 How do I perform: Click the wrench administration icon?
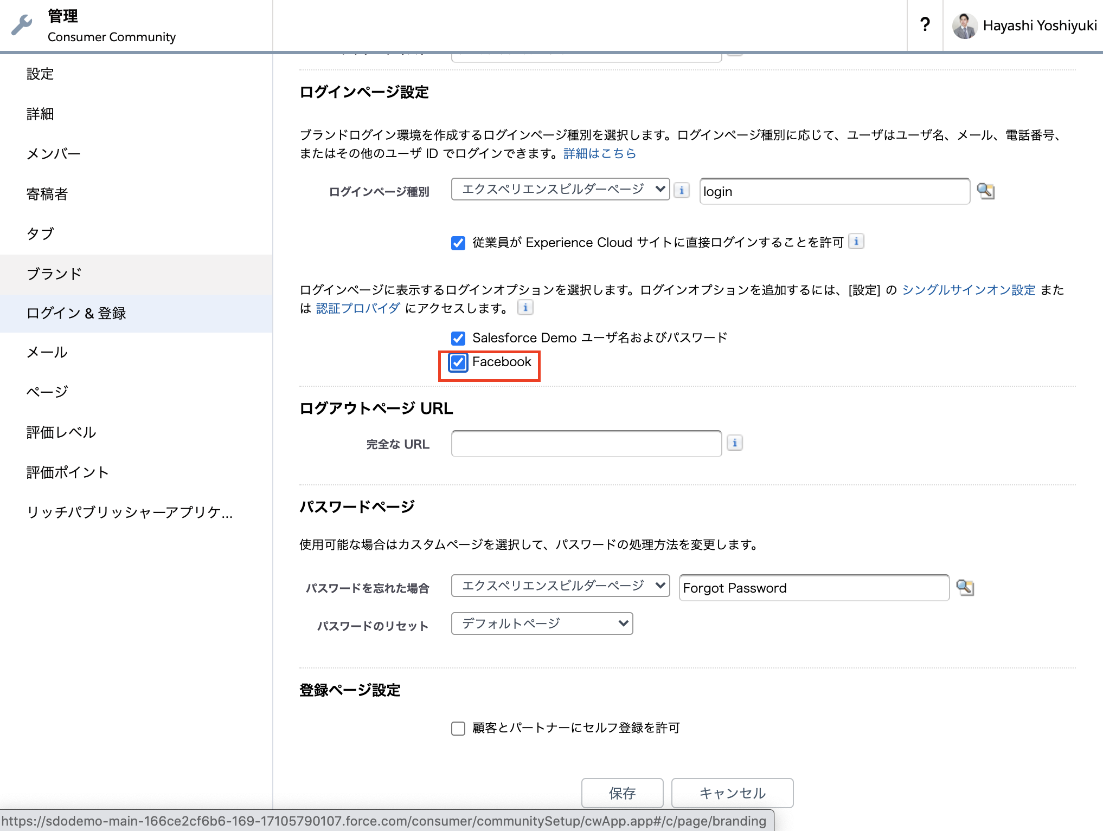click(x=22, y=25)
